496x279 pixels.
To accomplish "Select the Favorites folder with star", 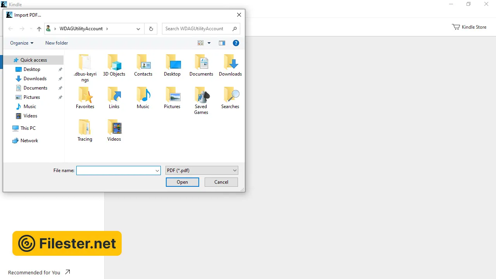I will click(85, 95).
